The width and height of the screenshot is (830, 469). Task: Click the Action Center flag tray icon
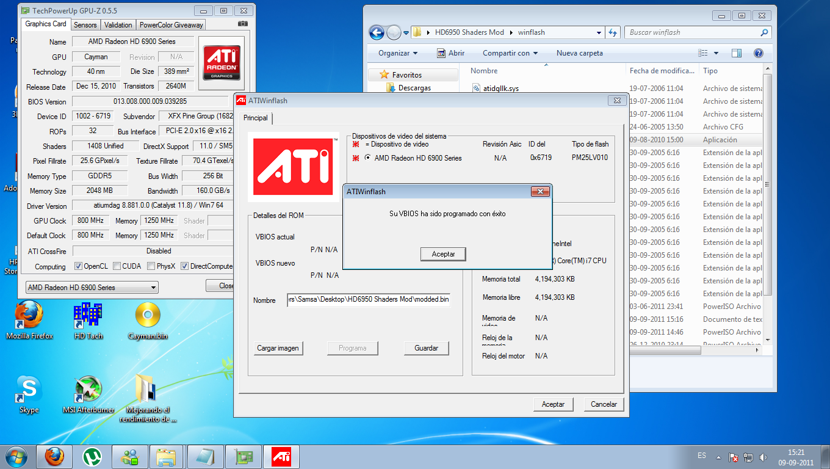[734, 457]
